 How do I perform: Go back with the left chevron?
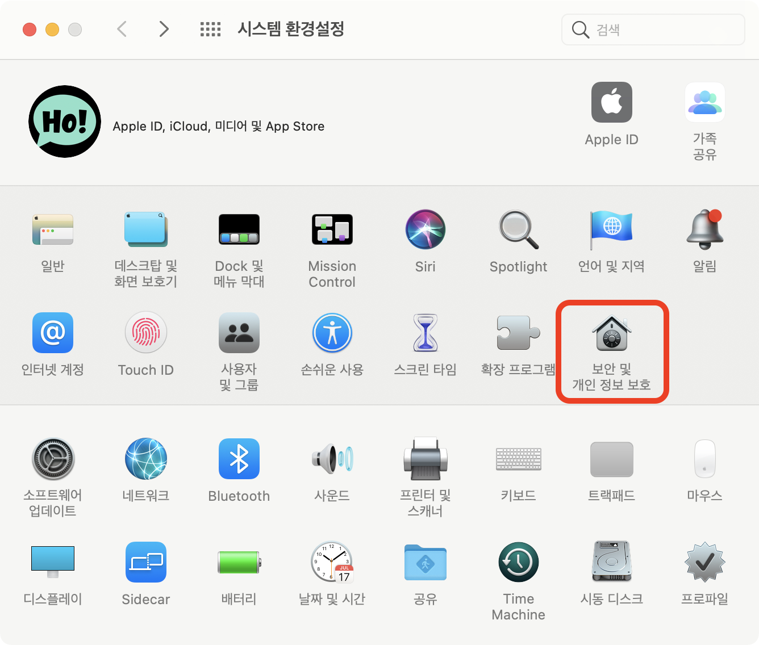(122, 29)
